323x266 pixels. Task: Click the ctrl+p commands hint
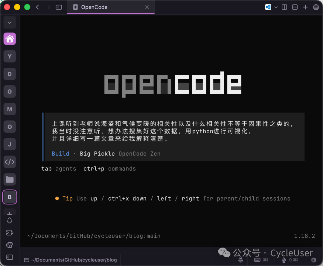coord(109,169)
